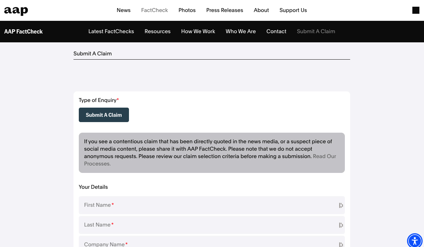Viewport: 424px width, 247px height.
Task: Click the aap logo
Action: [x=16, y=11]
